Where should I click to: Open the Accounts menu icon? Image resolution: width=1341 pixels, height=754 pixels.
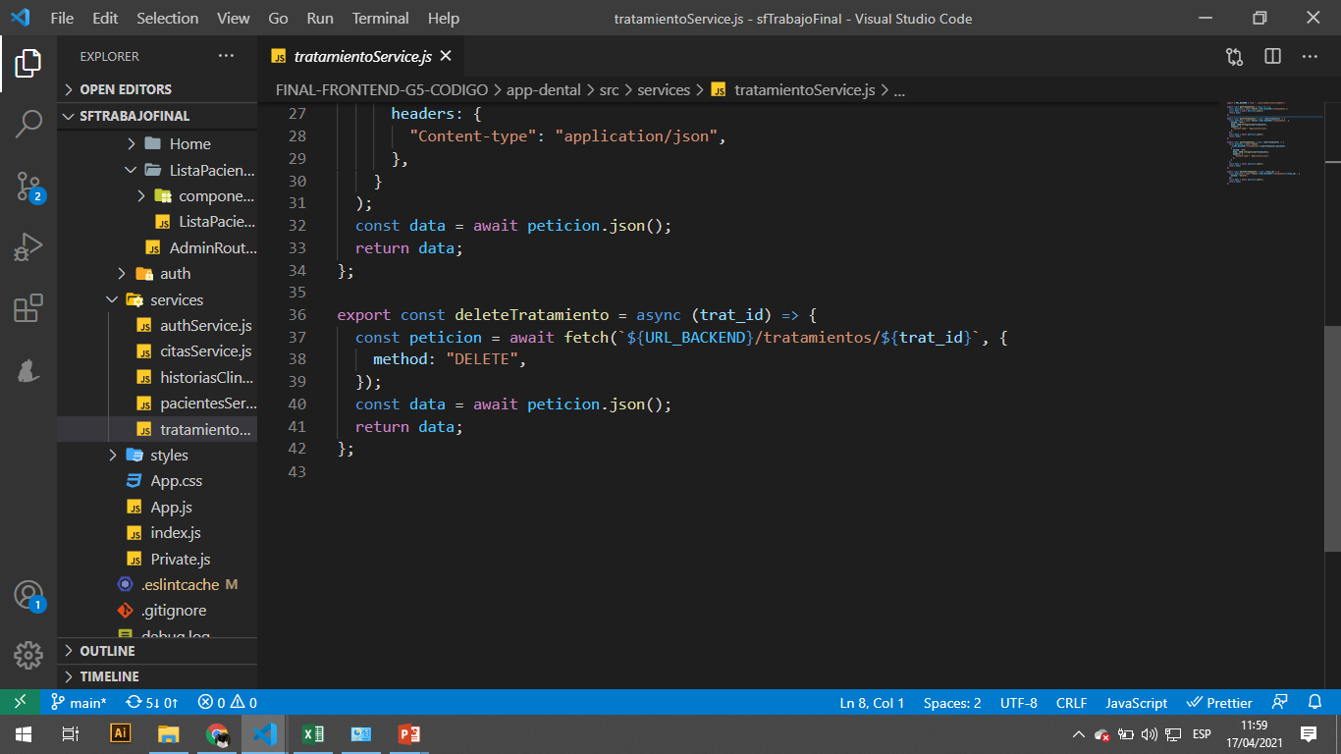pos(28,596)
